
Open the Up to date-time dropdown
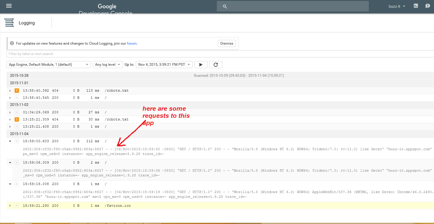tap(164, 65)
